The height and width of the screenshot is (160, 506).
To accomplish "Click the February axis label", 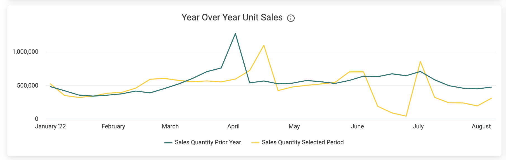I will (113, 126).
